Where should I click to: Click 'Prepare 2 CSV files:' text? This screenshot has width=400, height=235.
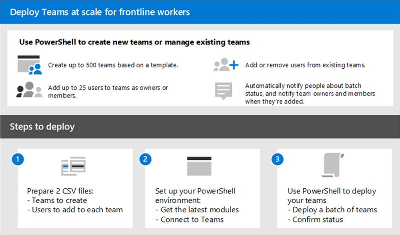click(60, 191)
